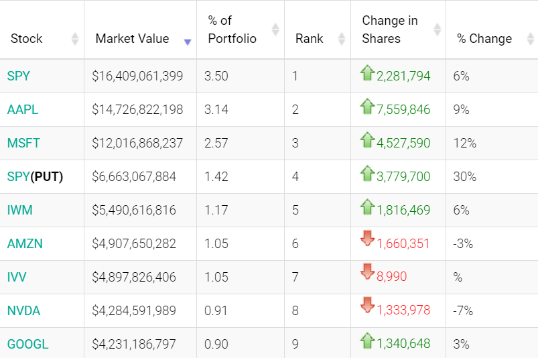The height and width of the screenshot is (358, 538).
Task: Click the green up arrow beside 7,559,846
Action: pos(367,107)
